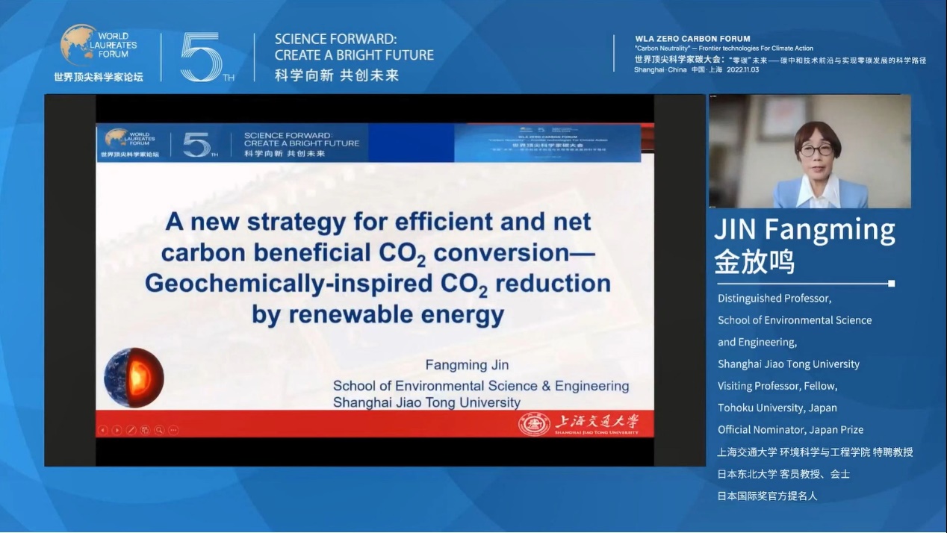This screenshot has width=947, height=533.
Task: Select the pen pointer tool icon
Action: pos(131,430)
